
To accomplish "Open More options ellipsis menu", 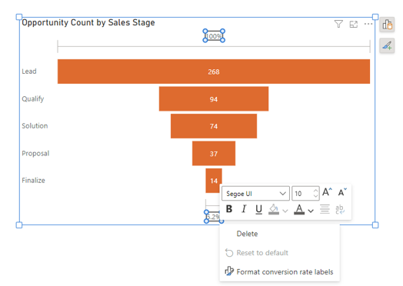I will point(368,24).
